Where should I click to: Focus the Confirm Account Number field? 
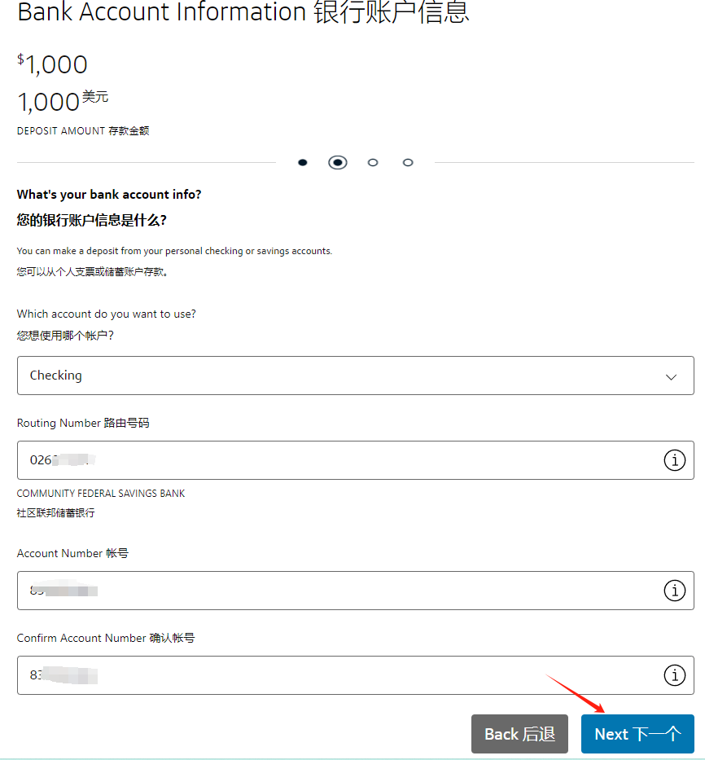click(x=355, y=675)
